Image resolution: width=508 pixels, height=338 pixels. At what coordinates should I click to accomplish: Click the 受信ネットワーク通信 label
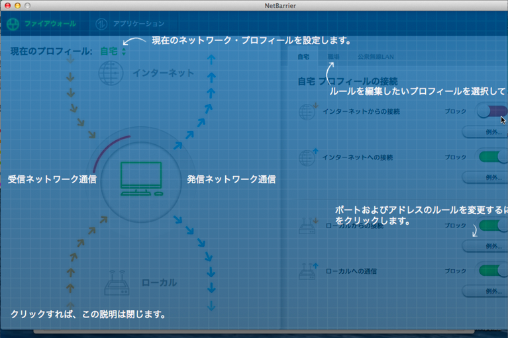point(52,179)
